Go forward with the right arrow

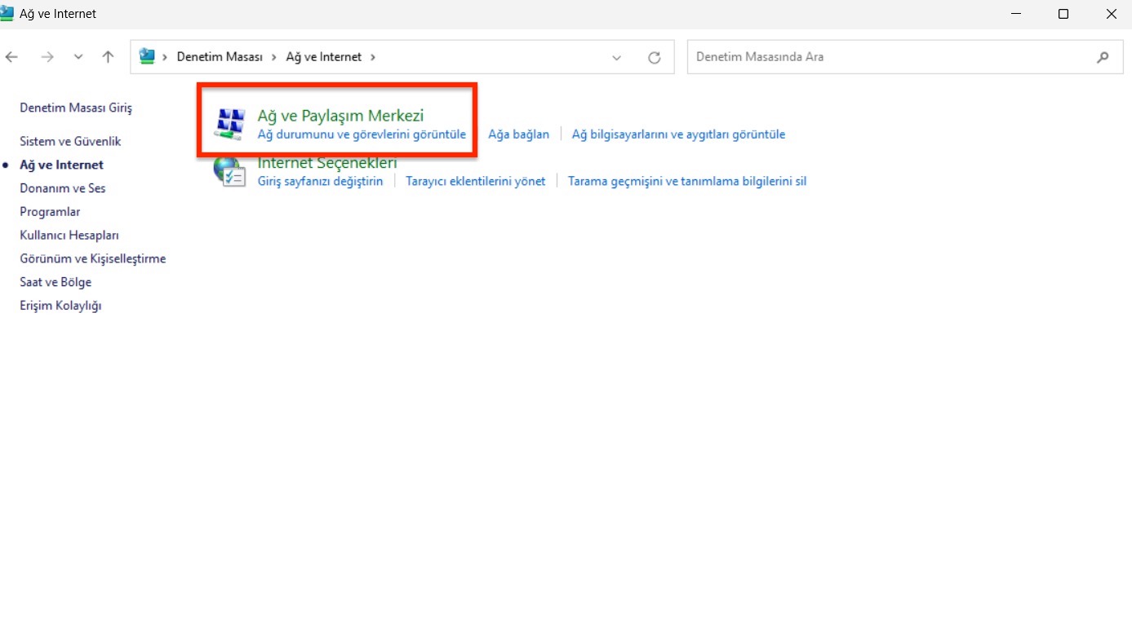[x=47, y=57]
